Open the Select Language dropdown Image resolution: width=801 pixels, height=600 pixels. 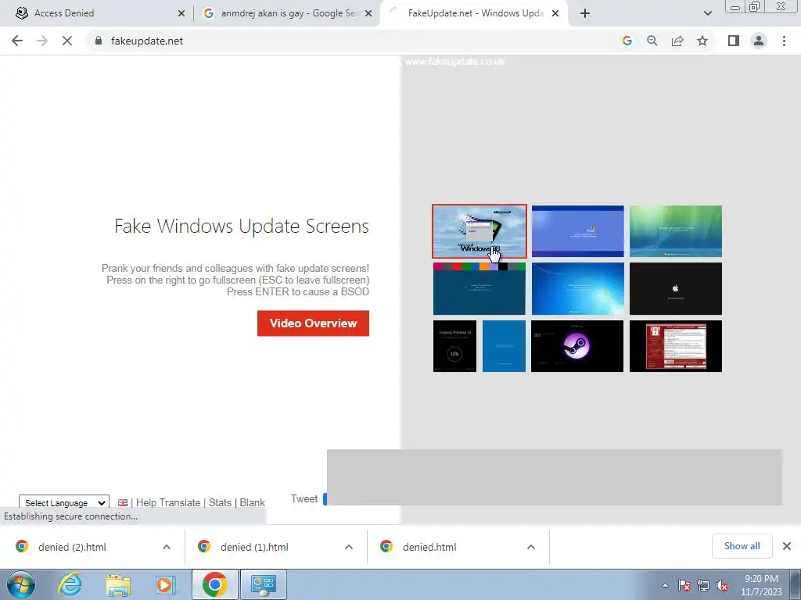(x=64, y=502)
